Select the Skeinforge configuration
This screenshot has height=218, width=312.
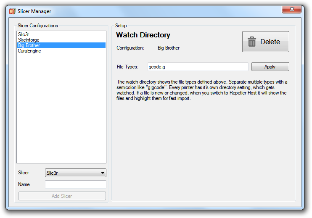point(29,40)
